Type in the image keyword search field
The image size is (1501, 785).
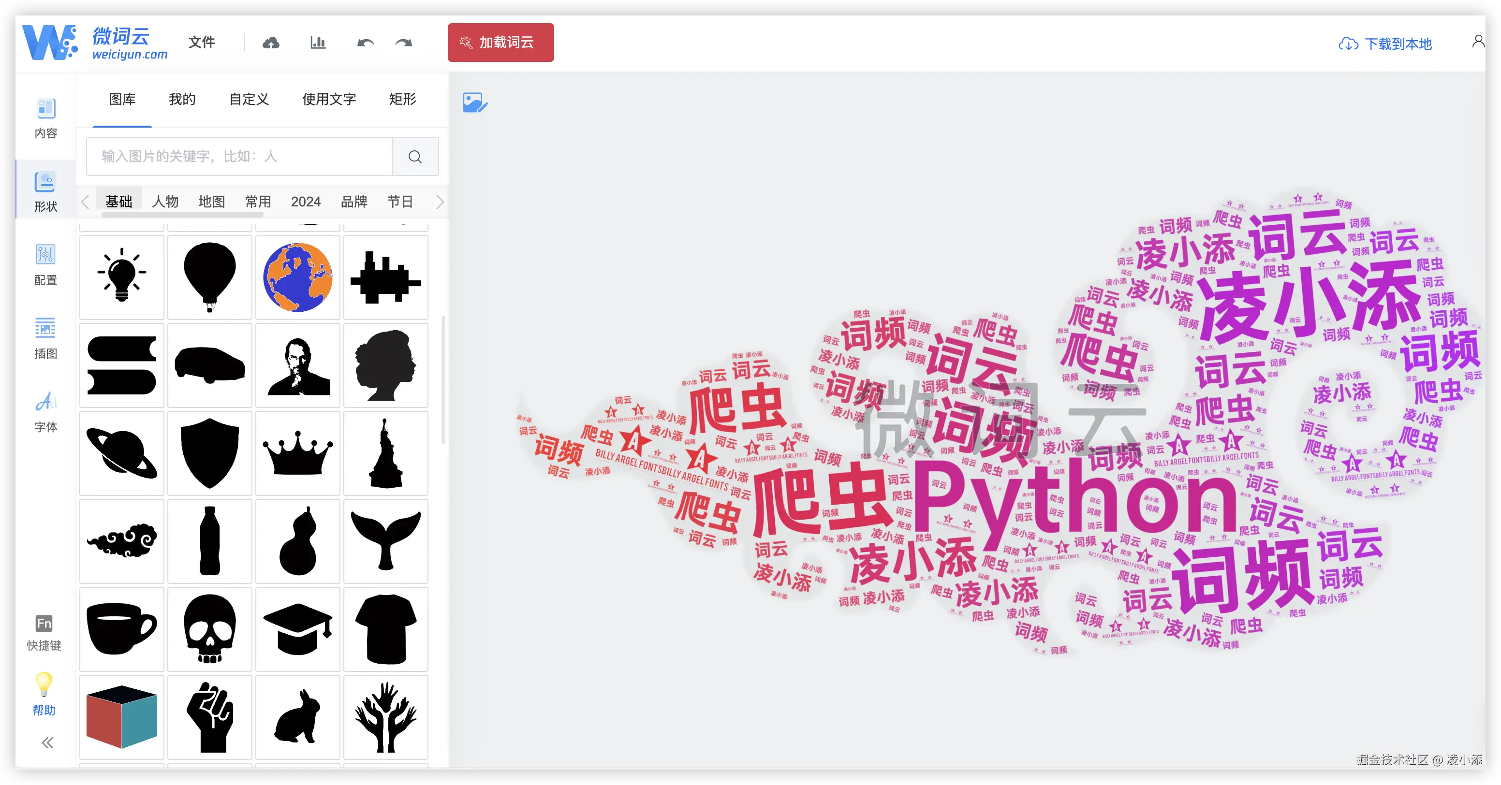239,157
